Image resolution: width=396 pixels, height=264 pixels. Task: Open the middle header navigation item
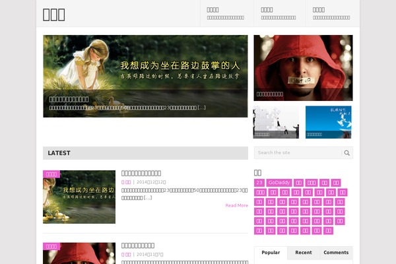[x=279, y=13]
